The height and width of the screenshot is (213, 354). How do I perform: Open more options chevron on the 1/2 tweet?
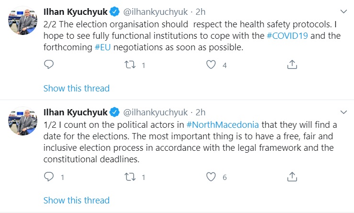coord(343,112)
